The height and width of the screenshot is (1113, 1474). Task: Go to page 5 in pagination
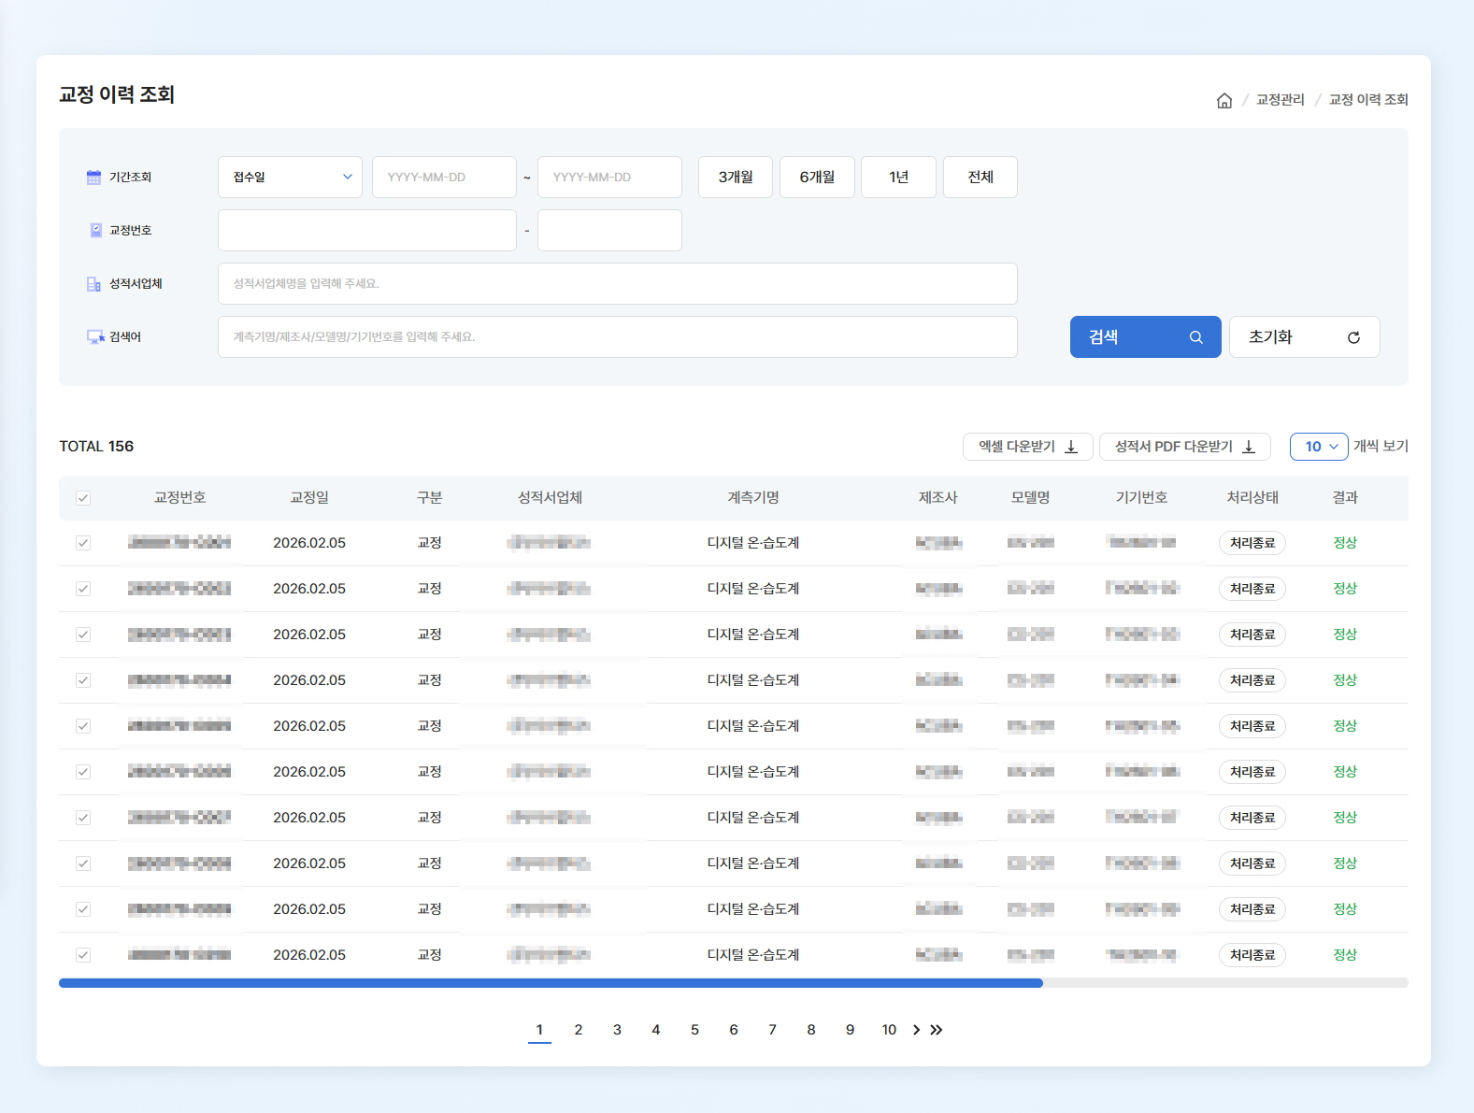[x=694, y=1030]
